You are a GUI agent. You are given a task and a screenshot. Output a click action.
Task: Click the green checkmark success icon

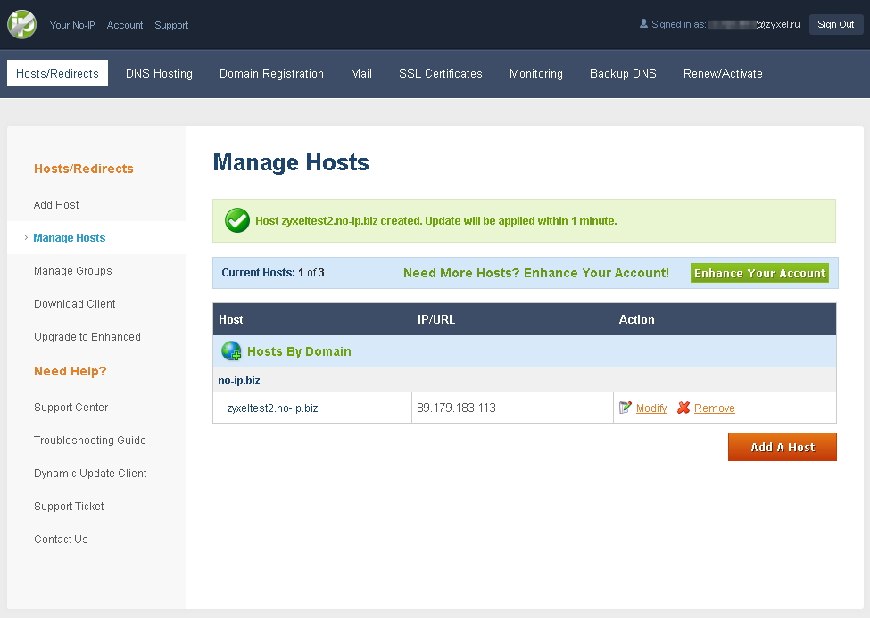point(237,220)
